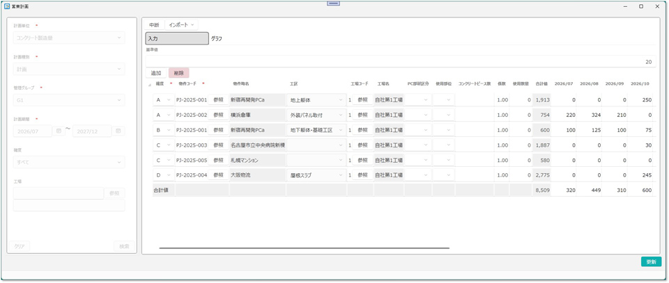
Task: Open 確度 dropdown showing D for 大阪物流
Action: pos(163,175)
